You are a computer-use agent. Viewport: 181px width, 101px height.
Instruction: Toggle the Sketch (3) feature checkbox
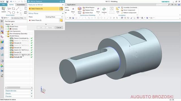(x=11, y=45)
